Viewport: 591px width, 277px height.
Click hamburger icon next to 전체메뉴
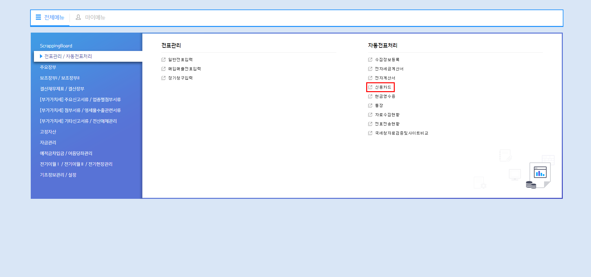[38, 17]
